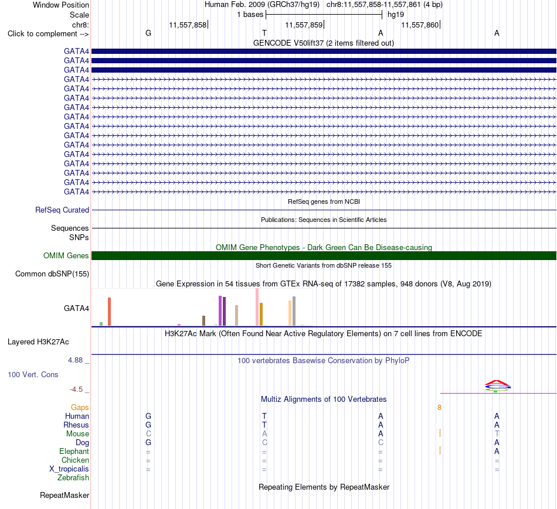Click the 4.88 PhyloP upper limit value
The image size is (557, 509).
pos(75,360)
